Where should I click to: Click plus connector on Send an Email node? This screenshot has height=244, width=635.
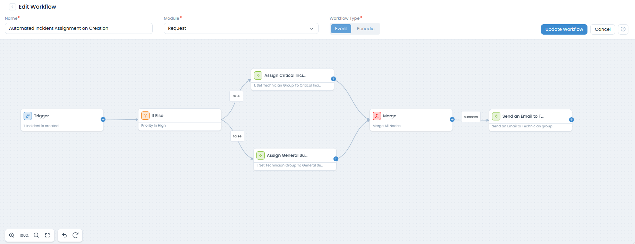pyautogui.click(x=571, y=120)
